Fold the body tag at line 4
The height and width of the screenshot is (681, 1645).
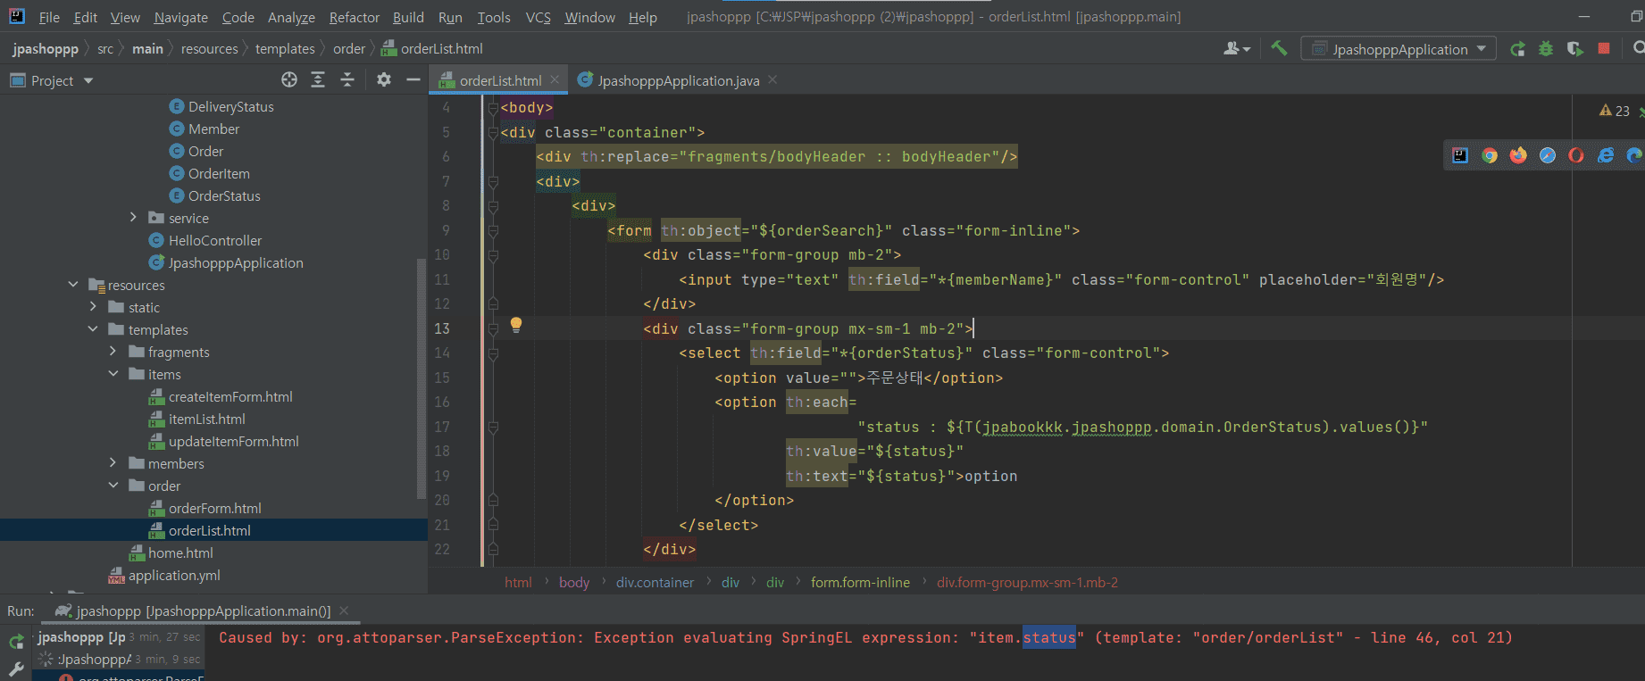pyautogui.click(x=493, y=107)
